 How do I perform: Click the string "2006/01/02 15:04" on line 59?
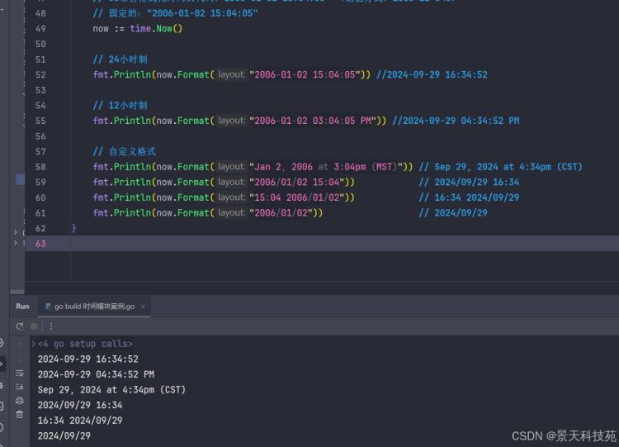[x=296, y=183]
